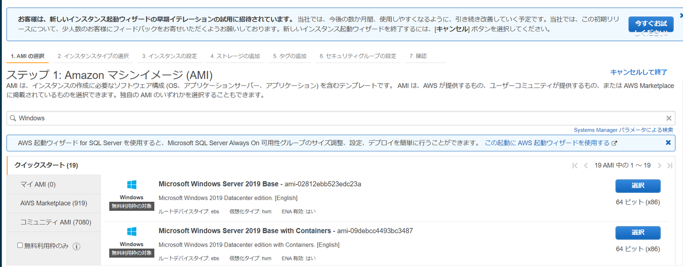Screen dimensions: 683x267
Task: Click the info icon beside free tier only
Action: [76, 246]
